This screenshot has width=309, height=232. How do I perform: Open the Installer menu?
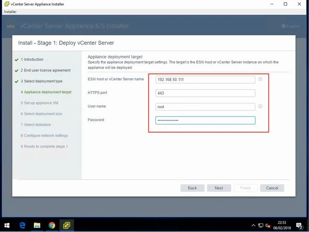tap(10, 12)
